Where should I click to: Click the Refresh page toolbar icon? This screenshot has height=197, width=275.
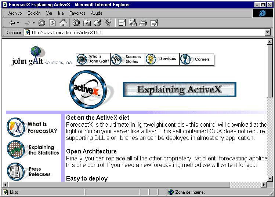[x=52, y=23]
